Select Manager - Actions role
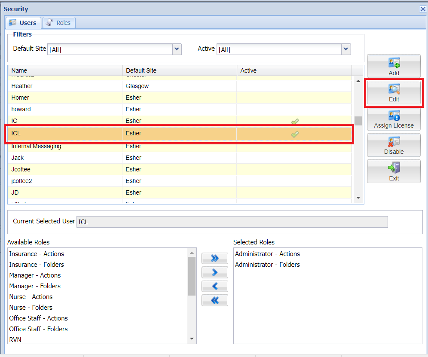 tap(35, 275)
